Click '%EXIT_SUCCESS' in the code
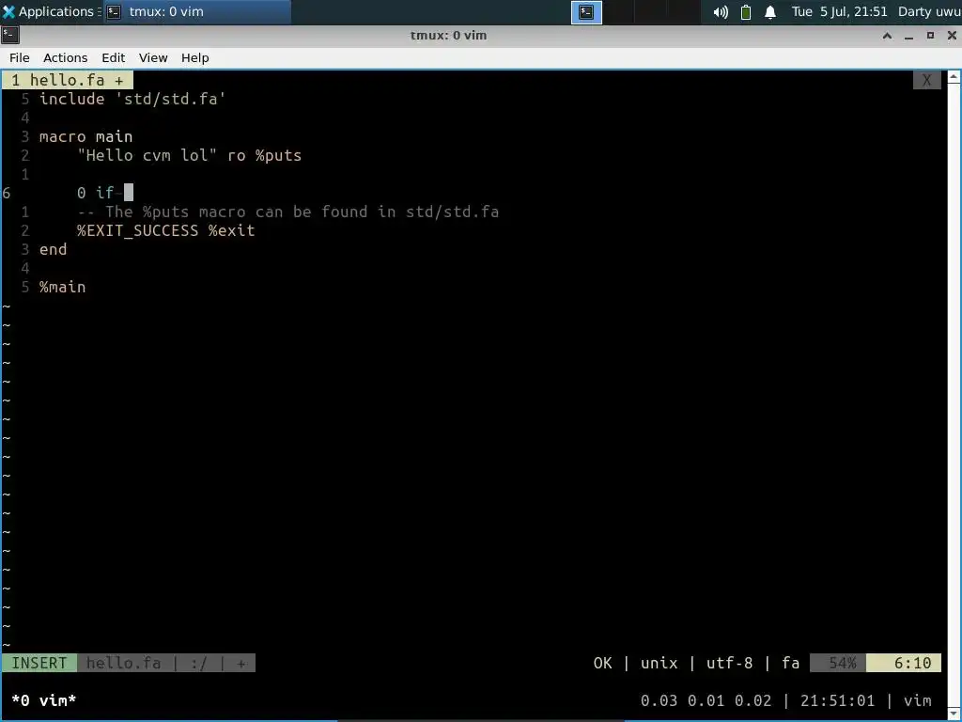The width and height of the screenshot is (962, 722). [x=137, y=231]
